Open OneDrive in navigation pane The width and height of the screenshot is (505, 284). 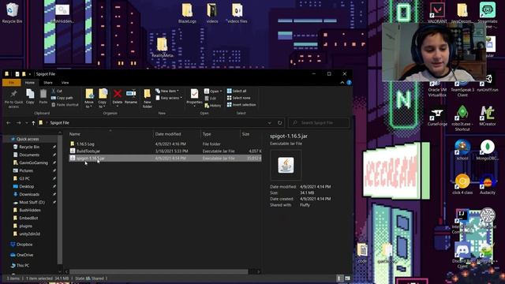pyautogui.click(x=24, y=255)
